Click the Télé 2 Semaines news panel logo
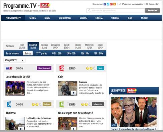 click(132, 91)
